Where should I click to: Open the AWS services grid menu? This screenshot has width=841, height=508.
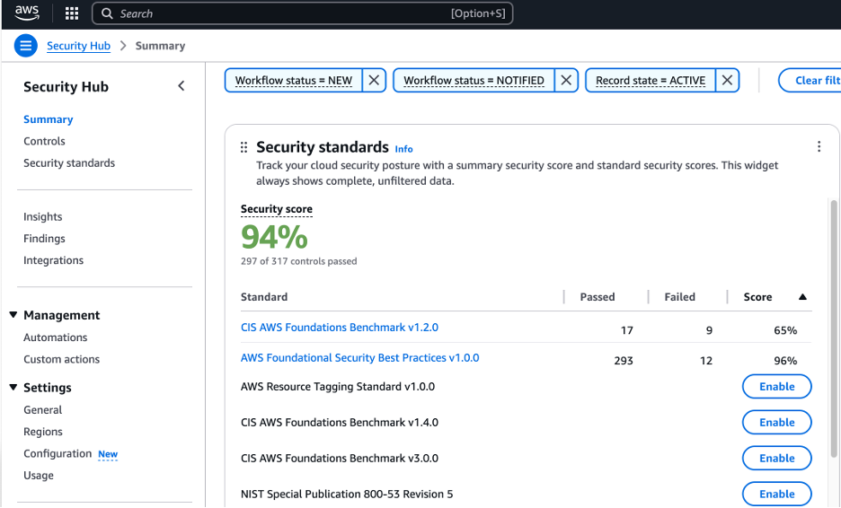[72, 13]
